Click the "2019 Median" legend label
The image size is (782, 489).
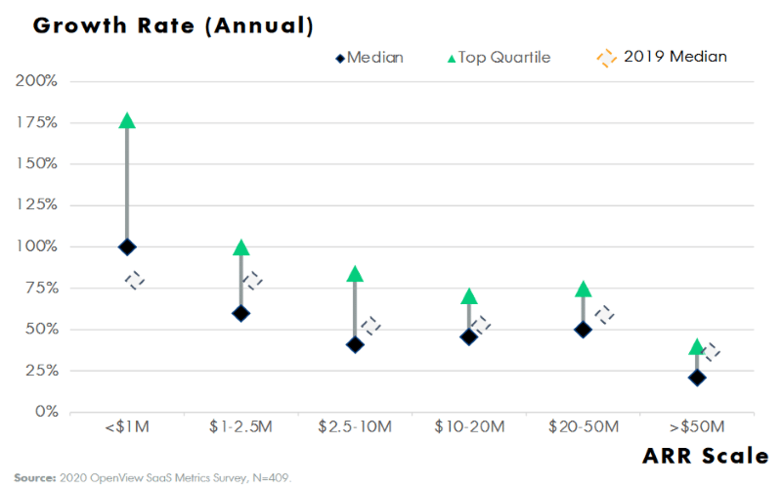pos(675,57)
